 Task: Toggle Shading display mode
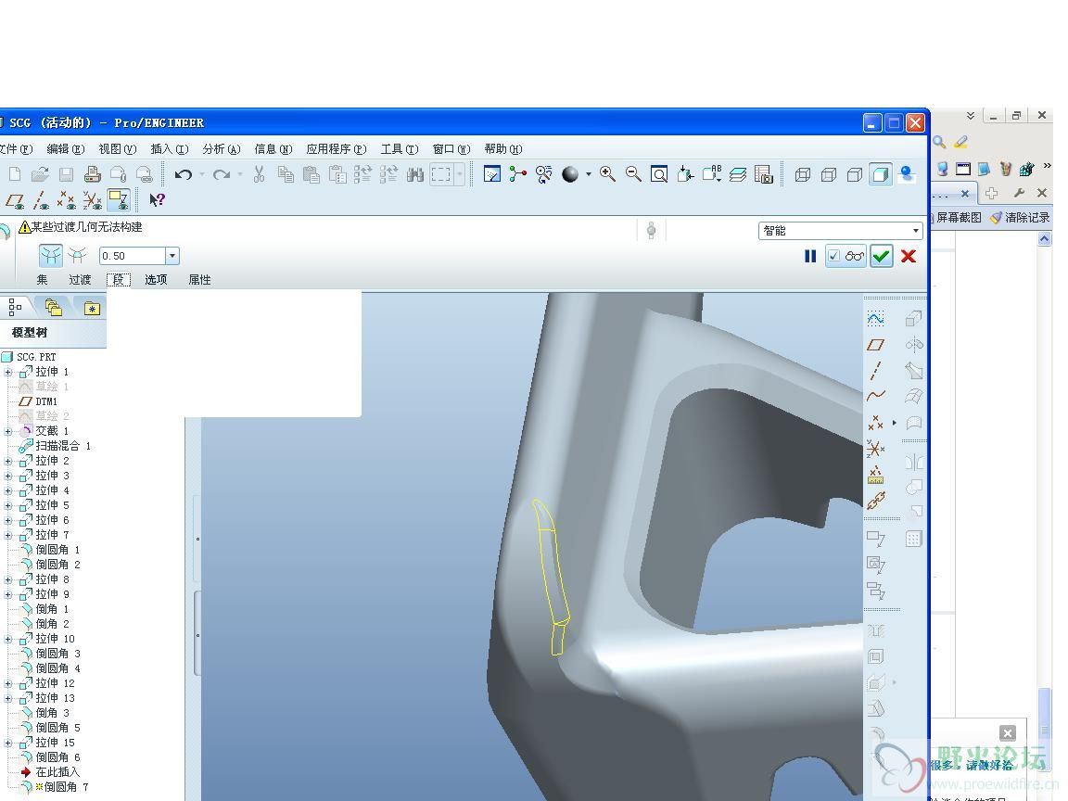880,174
